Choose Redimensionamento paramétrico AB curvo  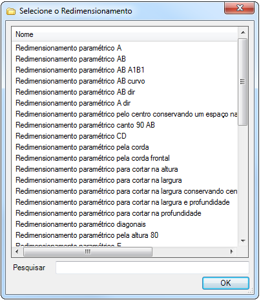[x=80, y=81]
